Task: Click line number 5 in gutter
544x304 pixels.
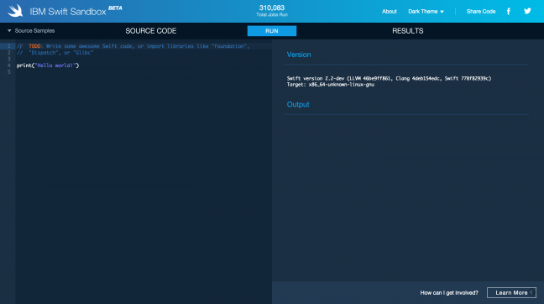Action: pos(9,72)
